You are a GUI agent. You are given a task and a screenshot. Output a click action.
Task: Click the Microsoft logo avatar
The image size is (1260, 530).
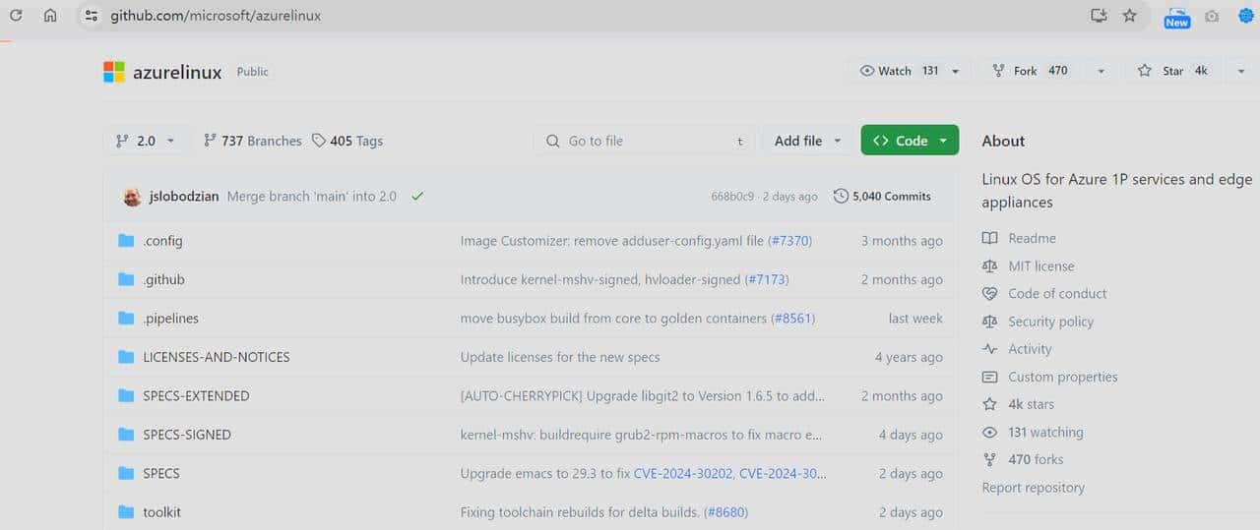point(114,72)
